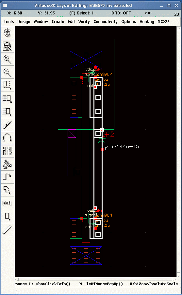Select the Path drawing tool
The image size is (182, 295).
pyautogui.click(x=7, y=177)
